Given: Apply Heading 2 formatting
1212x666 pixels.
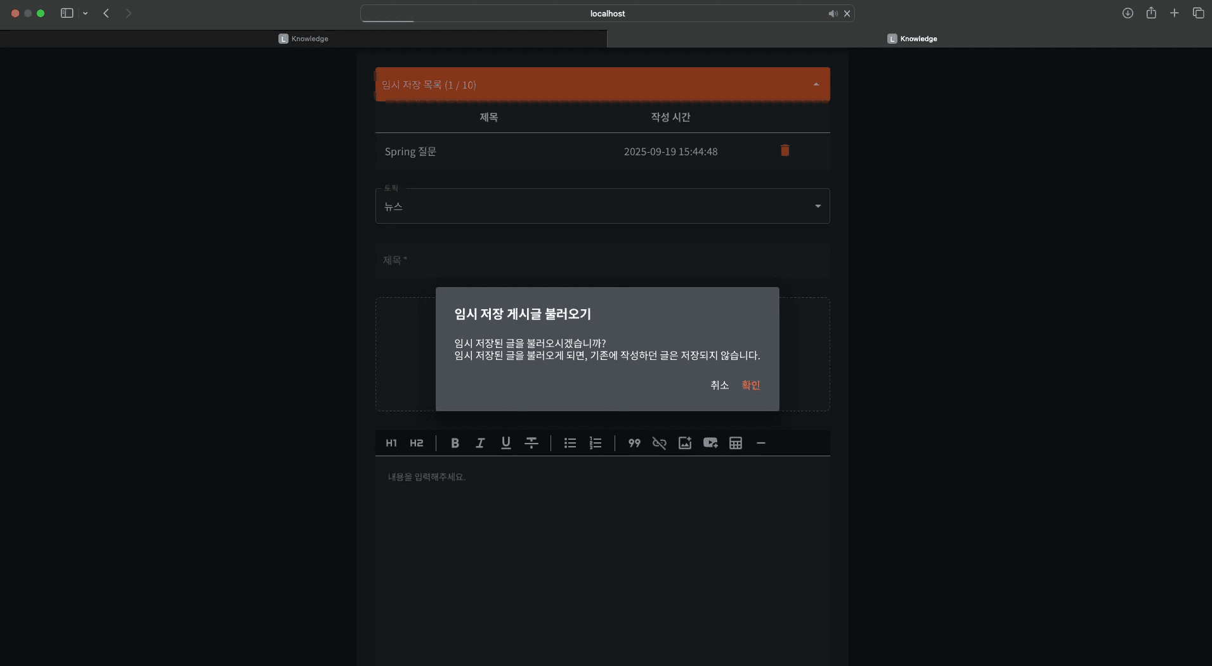Looking at the screenshot, I should pos(417,443).
